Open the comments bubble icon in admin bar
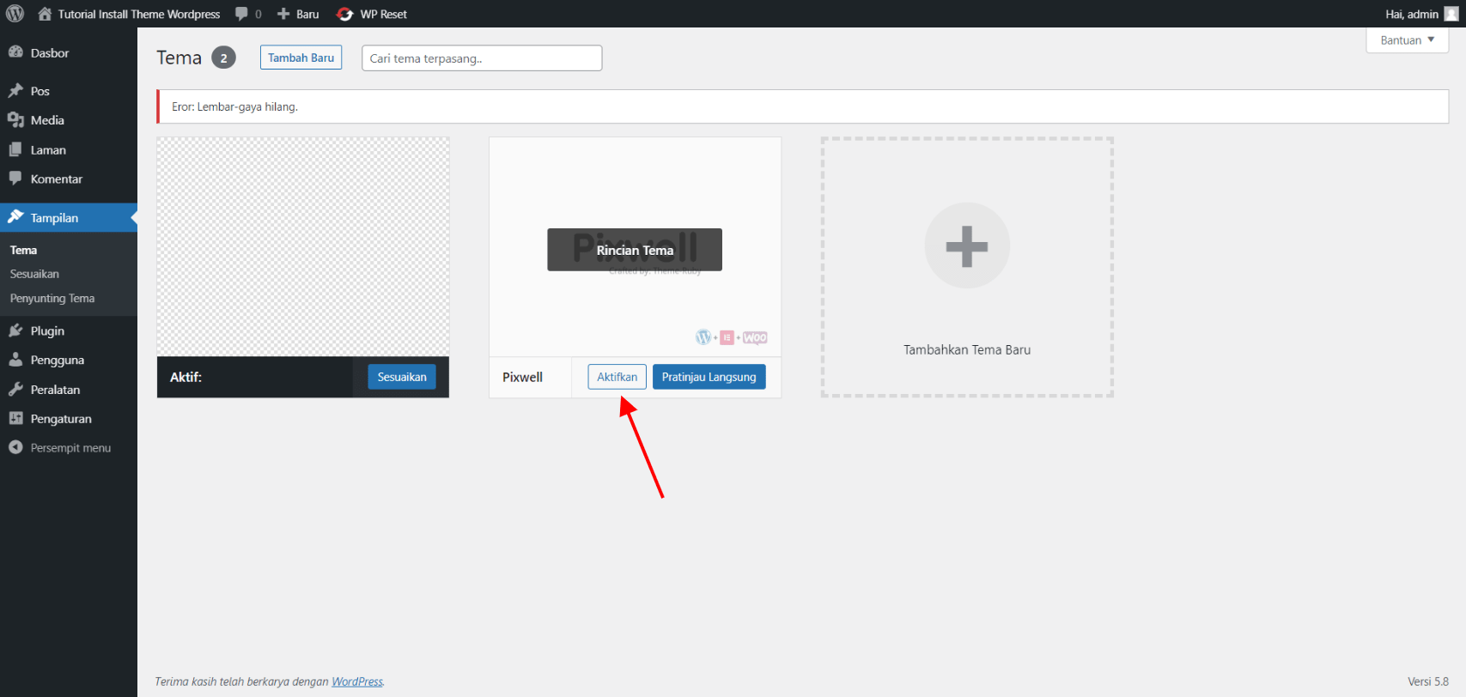Viewport: 1466px width, 697px height. pyautogui.click(x=242, y=14)
